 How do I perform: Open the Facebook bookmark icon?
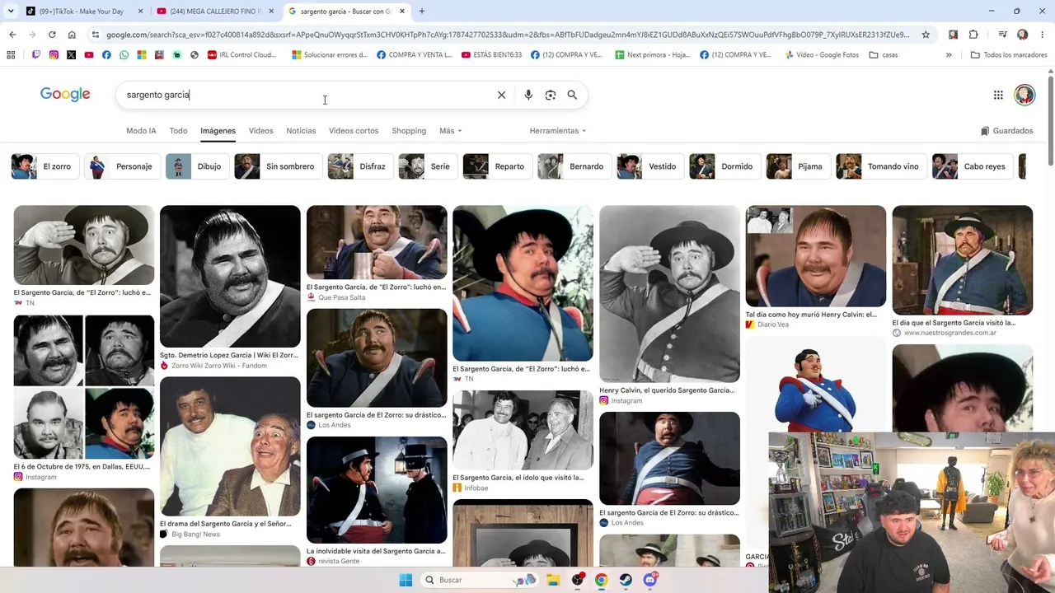(x=106, y=55)
